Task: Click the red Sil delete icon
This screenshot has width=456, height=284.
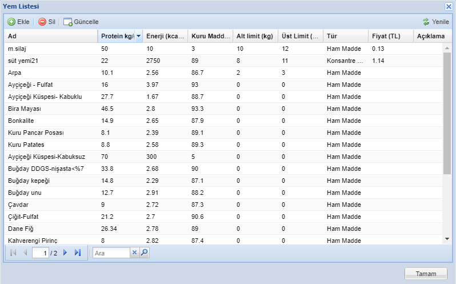Action: click(42, 22)
